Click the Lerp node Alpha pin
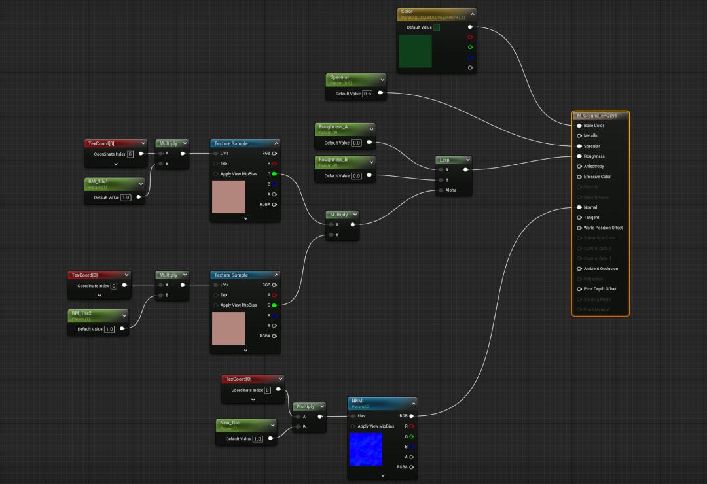 [441, 190]
